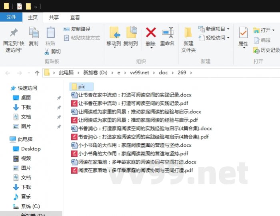Screen dimensions: 280x216
Task: Select 阅读在家落地 pdf file
Action: click(132, 170)
